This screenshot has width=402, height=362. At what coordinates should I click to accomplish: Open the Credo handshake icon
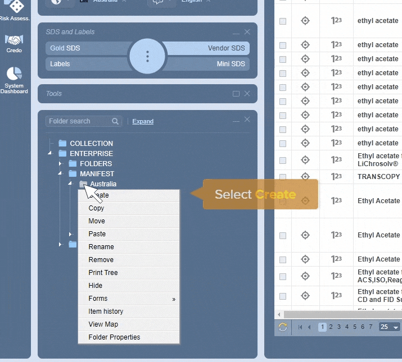point(14,41)
